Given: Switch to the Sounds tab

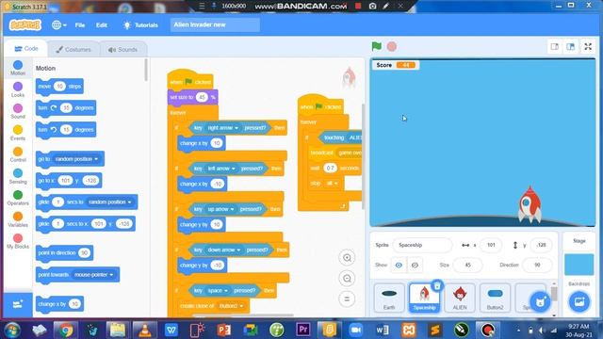Looking at the screenshot, I should point(122,50).
